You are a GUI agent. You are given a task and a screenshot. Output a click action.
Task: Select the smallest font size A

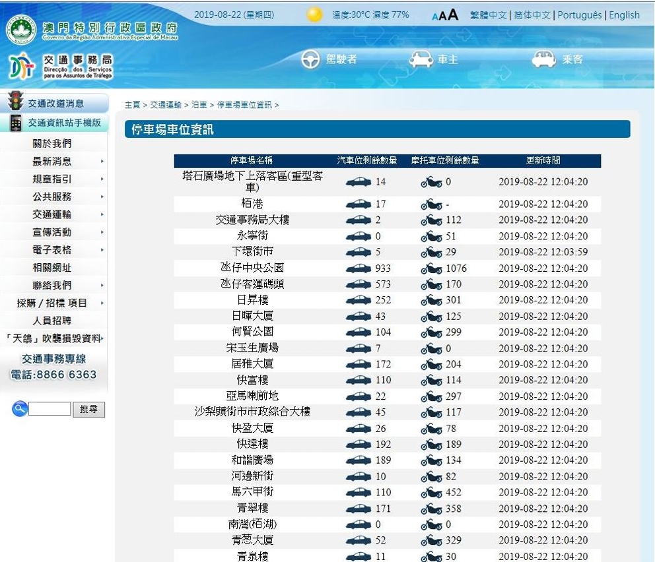pyautogui.click(x=435, y=16)
